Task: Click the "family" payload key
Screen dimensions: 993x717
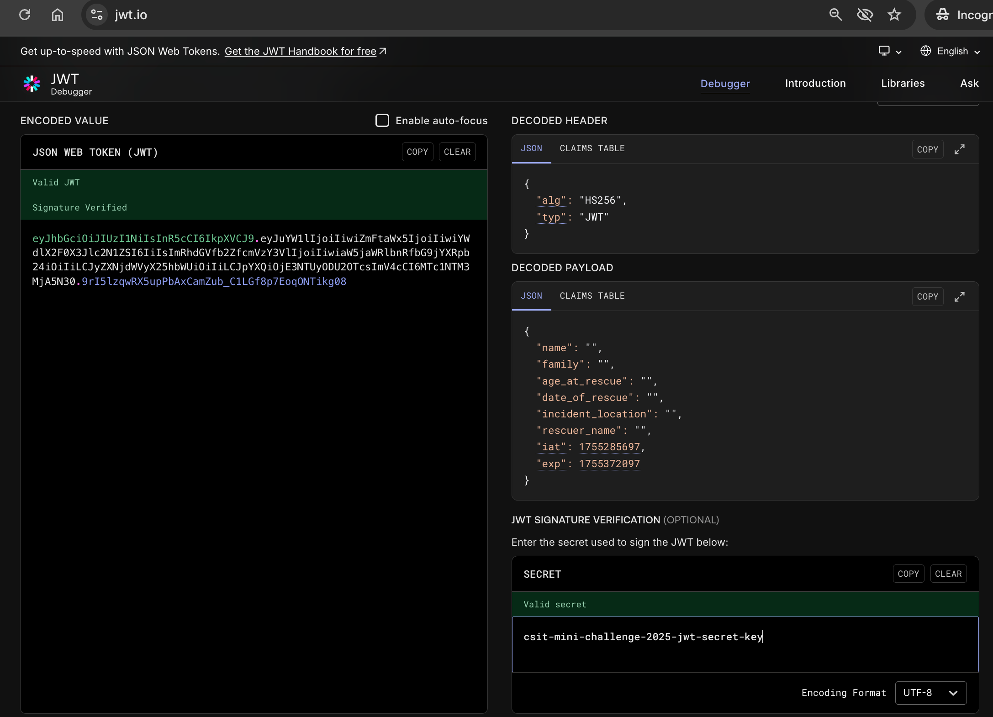Action: pyautogui.click(x=560, y=364)
